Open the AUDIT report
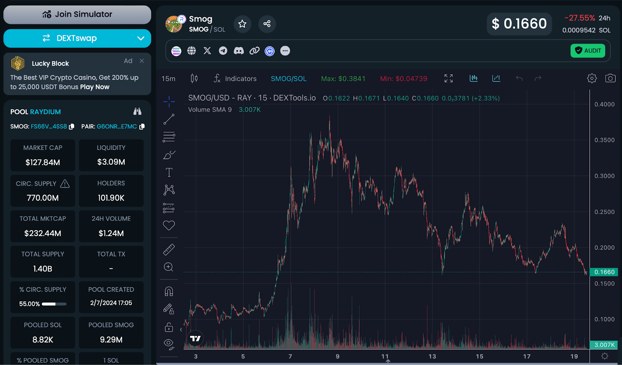622x365 pixels. pos(588,51)
